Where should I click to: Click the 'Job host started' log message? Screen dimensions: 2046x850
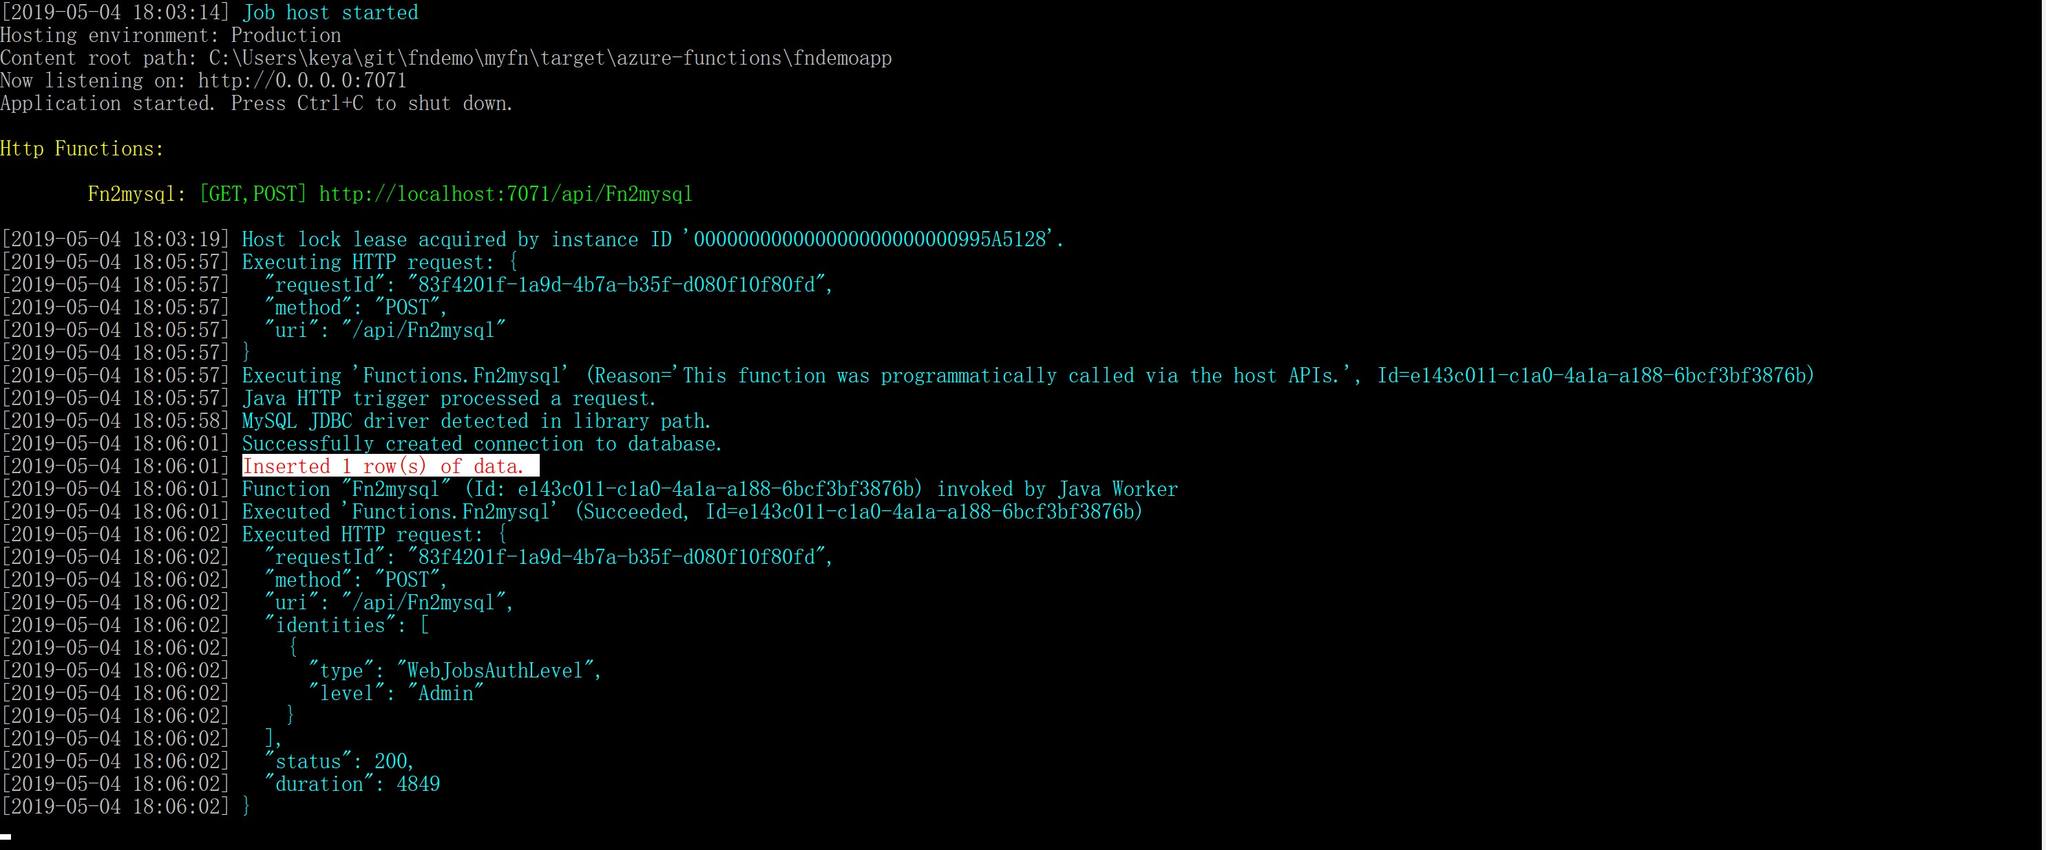coord(330,12)
